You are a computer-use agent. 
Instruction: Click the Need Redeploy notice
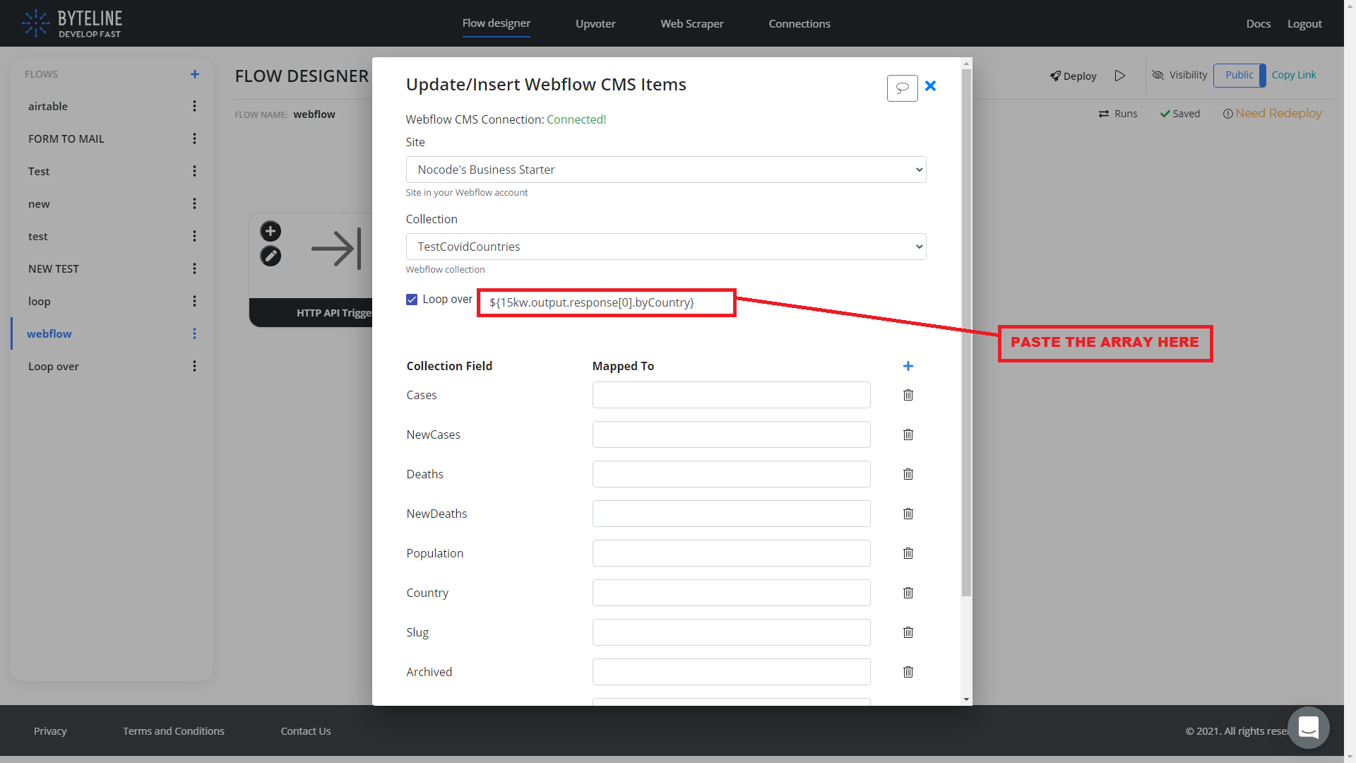(1272, 114)
